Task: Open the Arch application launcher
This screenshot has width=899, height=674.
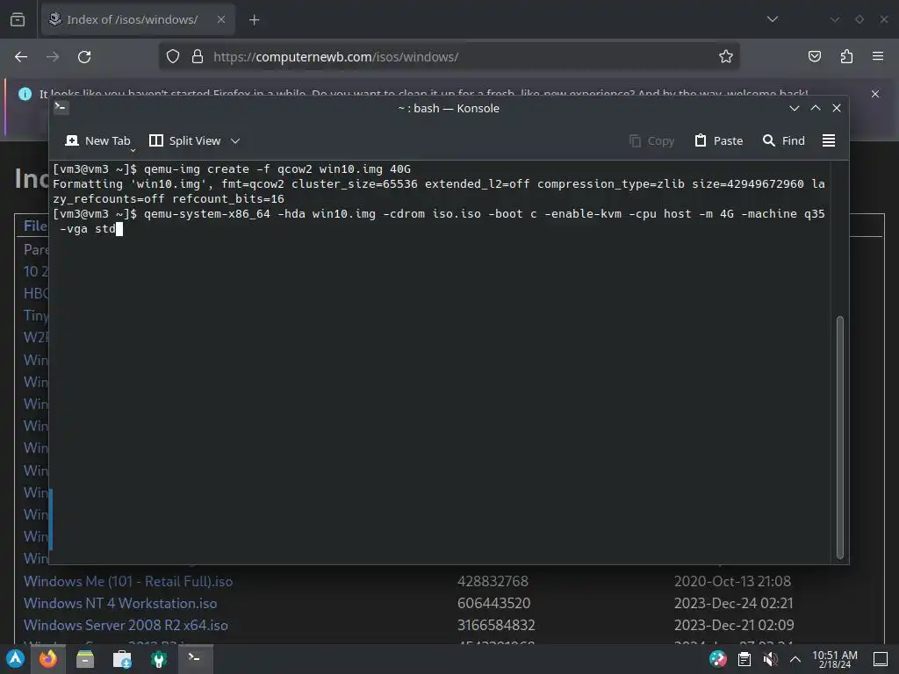Action: [16, 658]
